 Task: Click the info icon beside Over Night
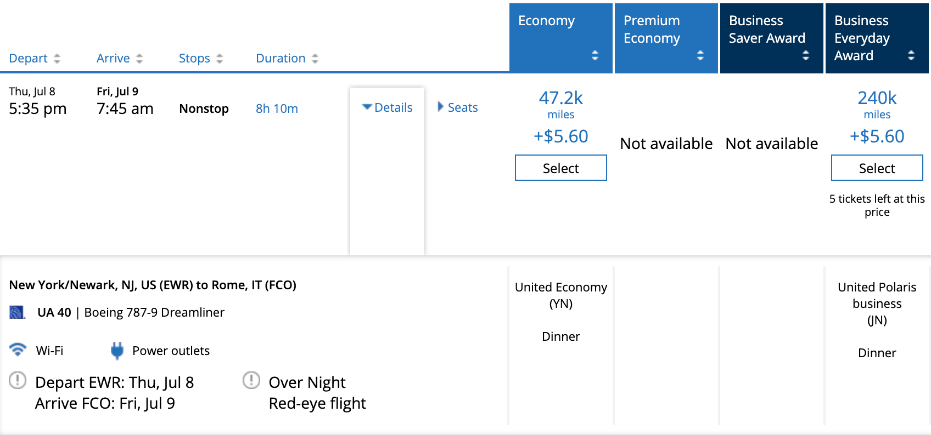(x=251, y=380)
